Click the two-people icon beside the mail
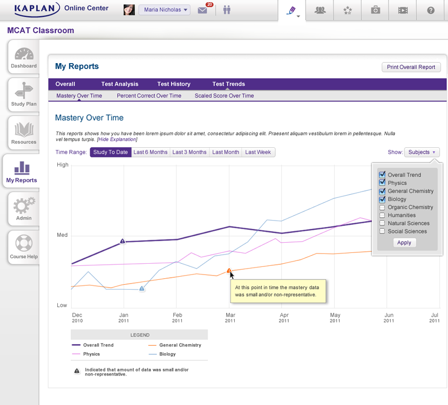The image size is (448, 405). (x=227, y=10)
